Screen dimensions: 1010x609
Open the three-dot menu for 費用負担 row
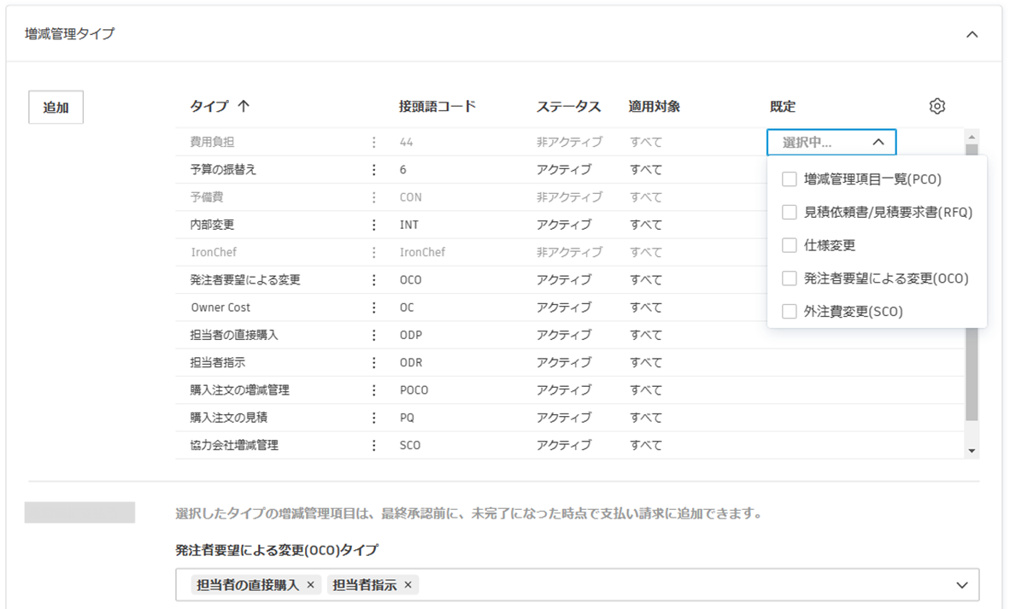[373, 142]
